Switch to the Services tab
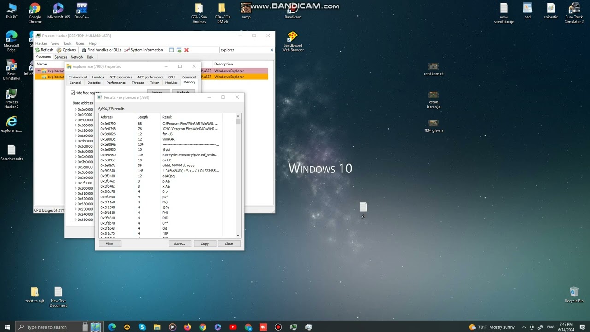 (x=61, y=57)
